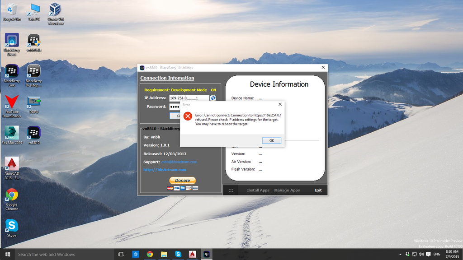This screenshot has width=463, height=260.
Task: Open the volume control in system tray
Action: [421, 254]
